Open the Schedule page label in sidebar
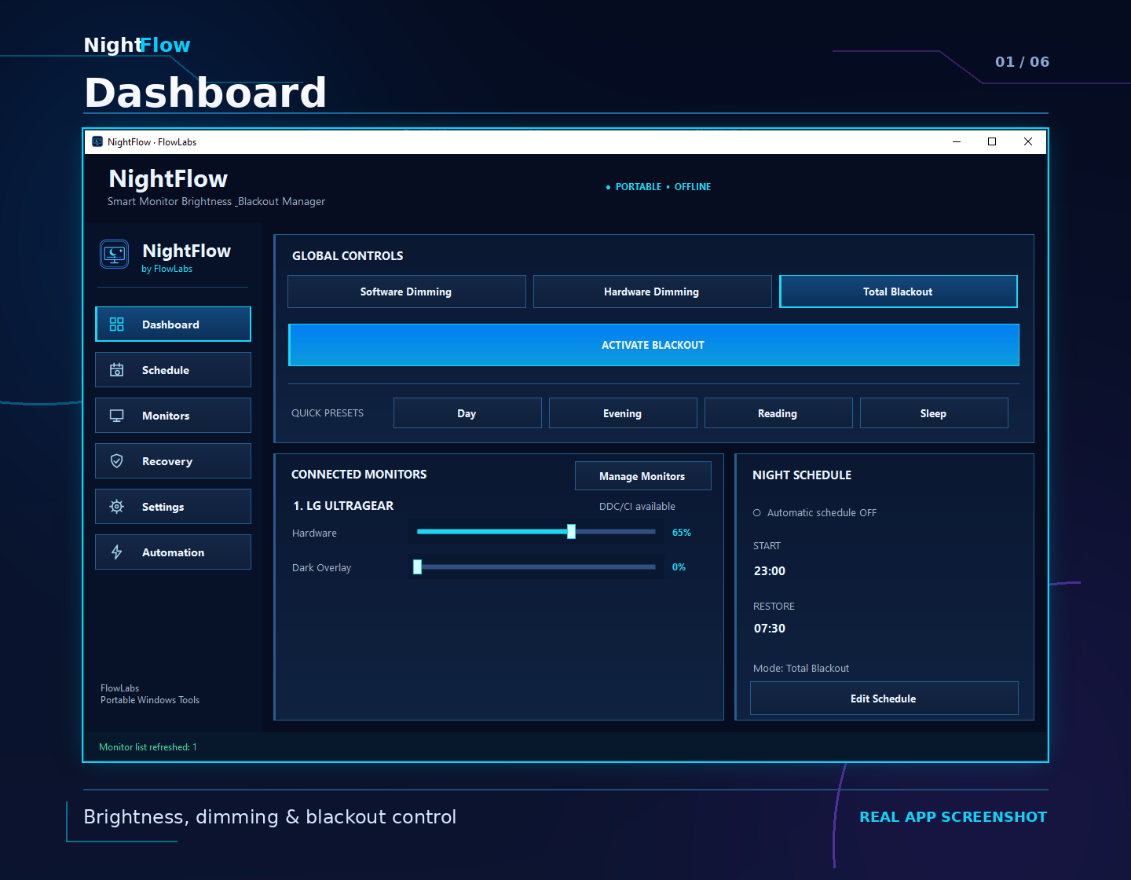The width and height of the screenshot is (1131, 880). 166,370
